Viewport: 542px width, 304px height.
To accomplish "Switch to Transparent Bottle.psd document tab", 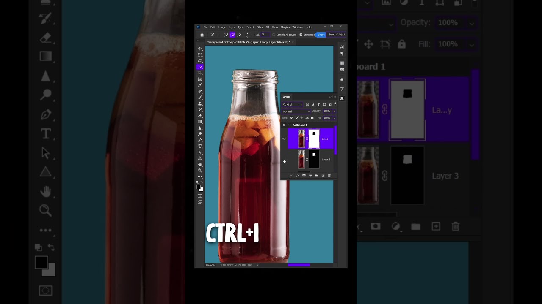I will click(x=249, y=42).
